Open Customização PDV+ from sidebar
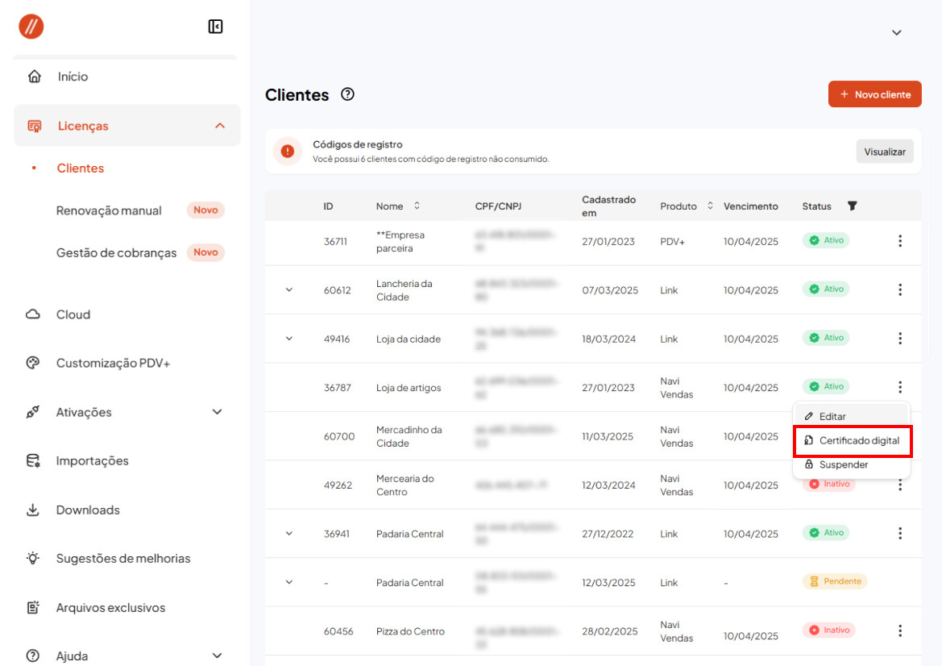Screen dimensions: 942x666 (113, 363)
